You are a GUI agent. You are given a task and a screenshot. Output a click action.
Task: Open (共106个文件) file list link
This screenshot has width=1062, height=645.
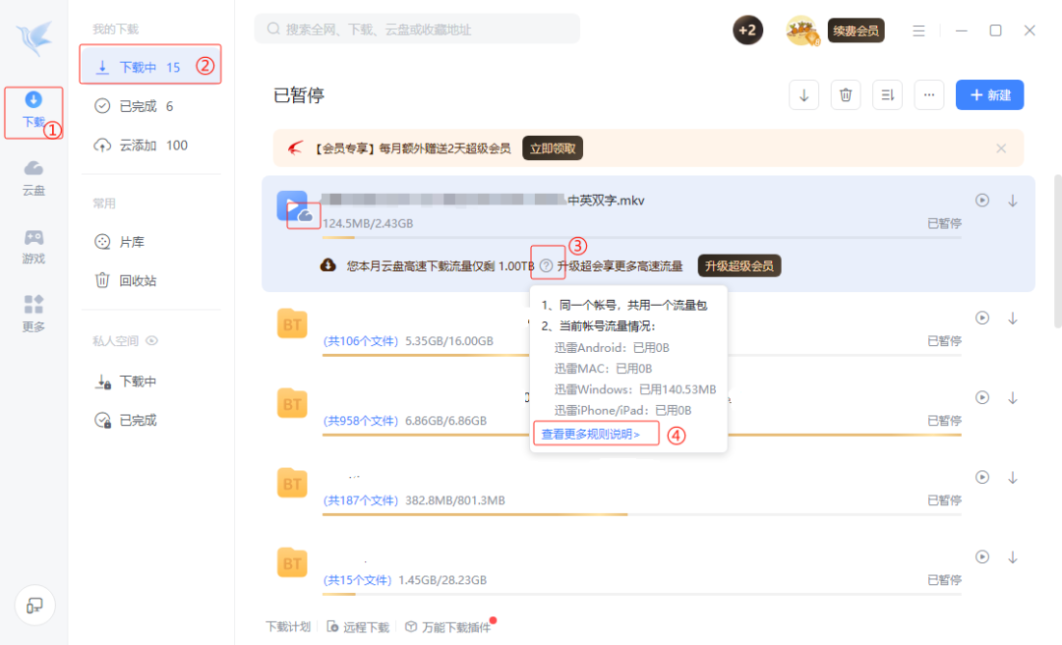360,341
